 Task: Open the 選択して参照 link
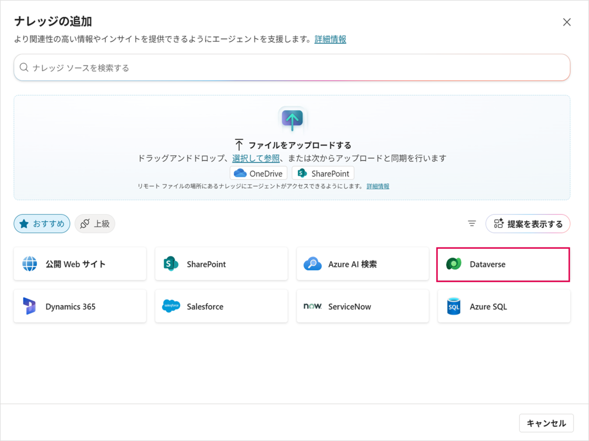[x=256, y=158]
